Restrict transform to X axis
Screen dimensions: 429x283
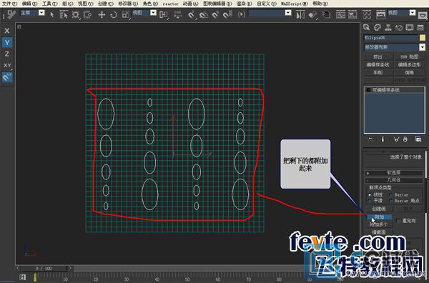coord(7,31)
